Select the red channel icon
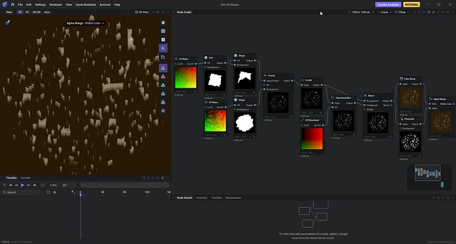 point(163,76)
